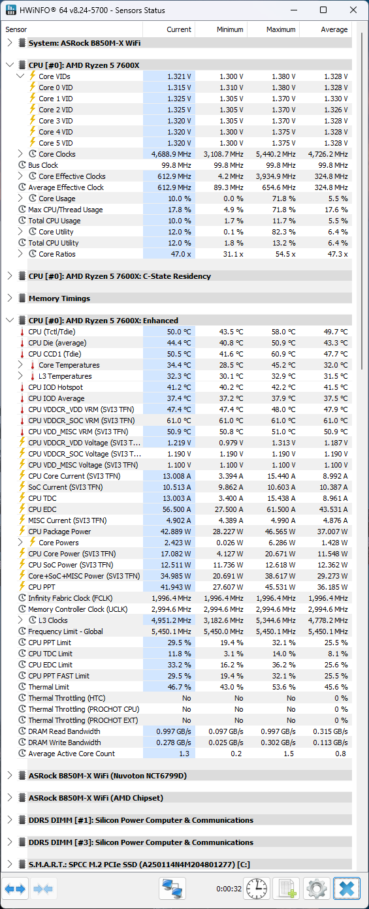The height and width of the screenshot is (909, 369).
Task: Expand the C-State Residency group
Action: pos(9,276)
